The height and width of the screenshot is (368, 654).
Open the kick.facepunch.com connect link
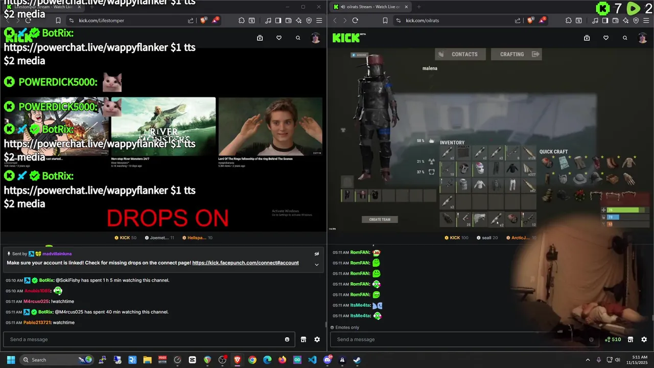coord(245,263)
